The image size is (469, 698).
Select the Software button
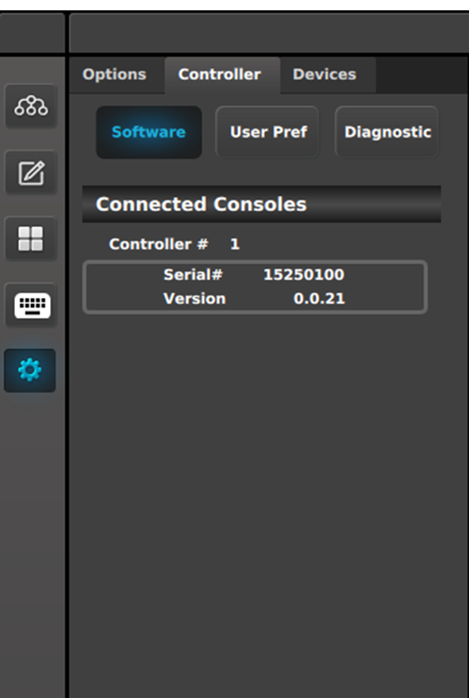(148, 132)
